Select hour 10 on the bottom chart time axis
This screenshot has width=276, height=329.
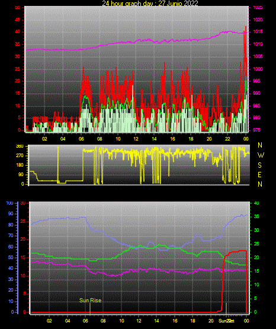coord(121,321)
